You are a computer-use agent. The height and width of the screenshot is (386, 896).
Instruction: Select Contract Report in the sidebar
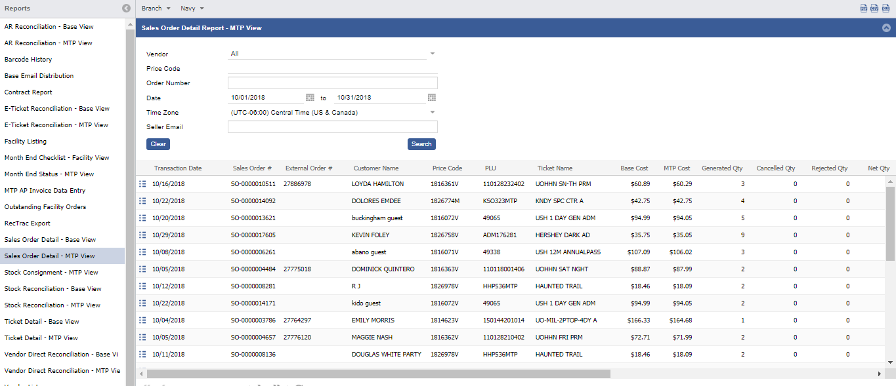28,92
